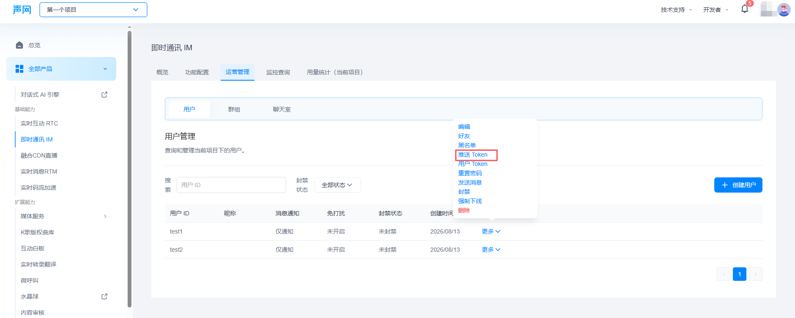Click the 全部产品 grid icon

[19, 69]
